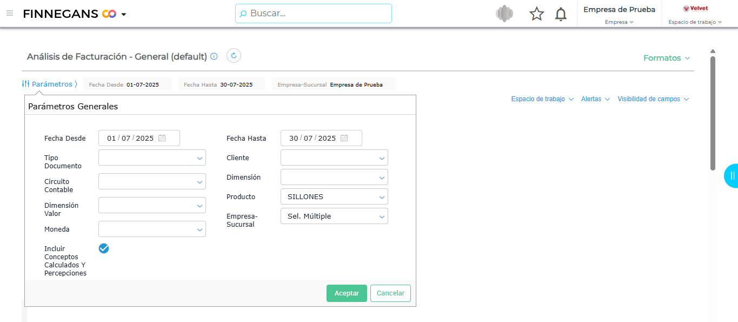
Task: Expand the Circuito Contable dropdown
Action: (x=152, y=181)
